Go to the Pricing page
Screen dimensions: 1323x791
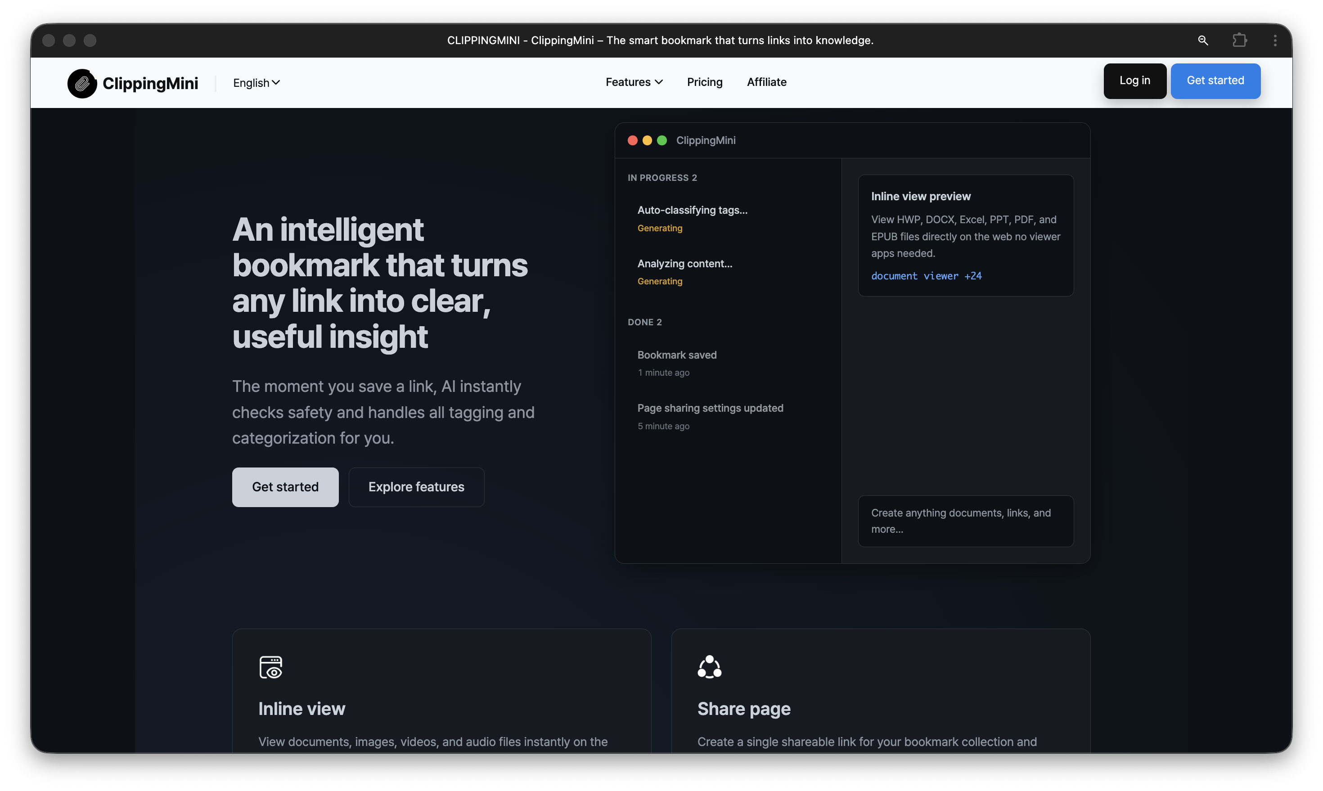pos(704,82)
